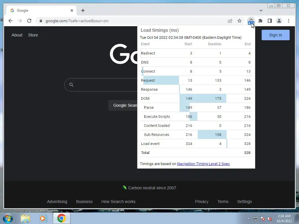Click the DOM row label

point(145,99)
